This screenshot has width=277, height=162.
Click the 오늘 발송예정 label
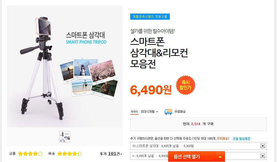241,139
